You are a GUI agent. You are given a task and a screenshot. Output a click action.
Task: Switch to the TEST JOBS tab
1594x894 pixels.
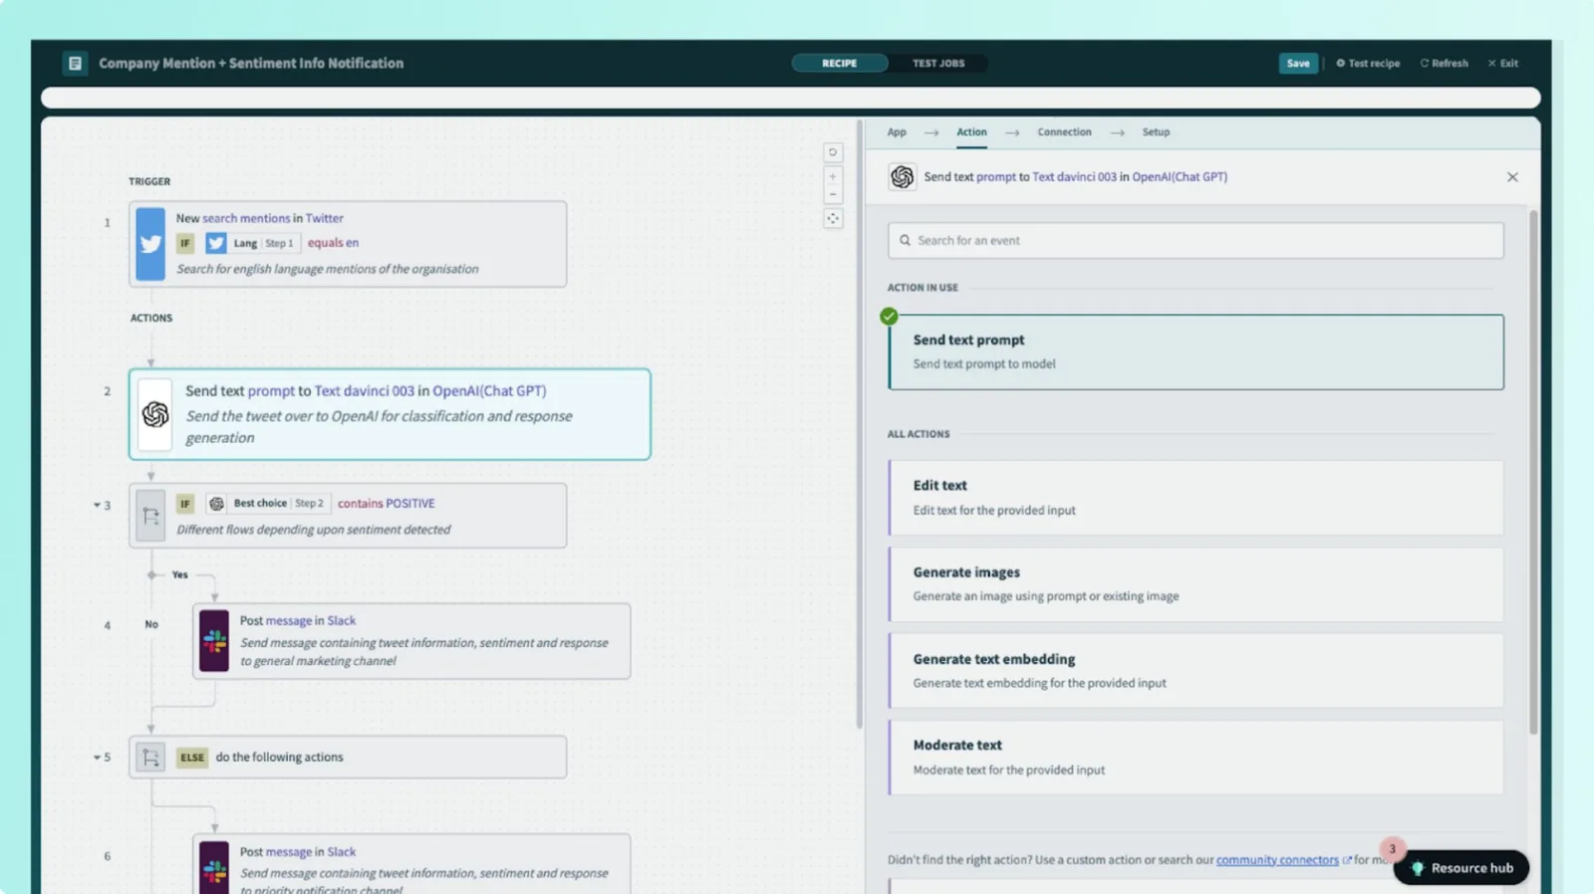pyautogui.click(x=938, y=63)
